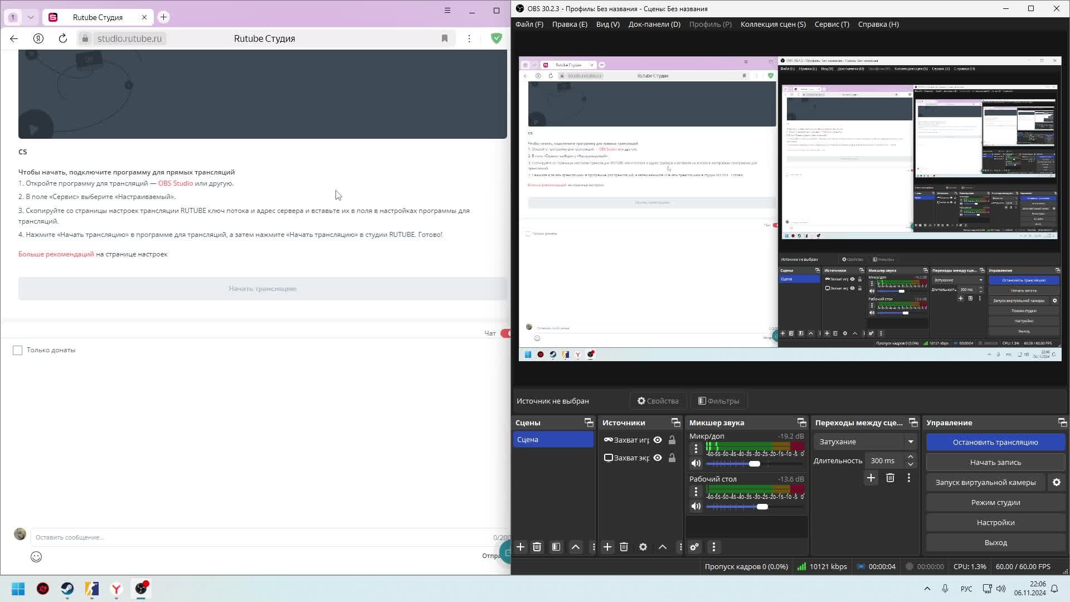
Task: Open Док-панели menu in OBS
Action: point(654,24)
